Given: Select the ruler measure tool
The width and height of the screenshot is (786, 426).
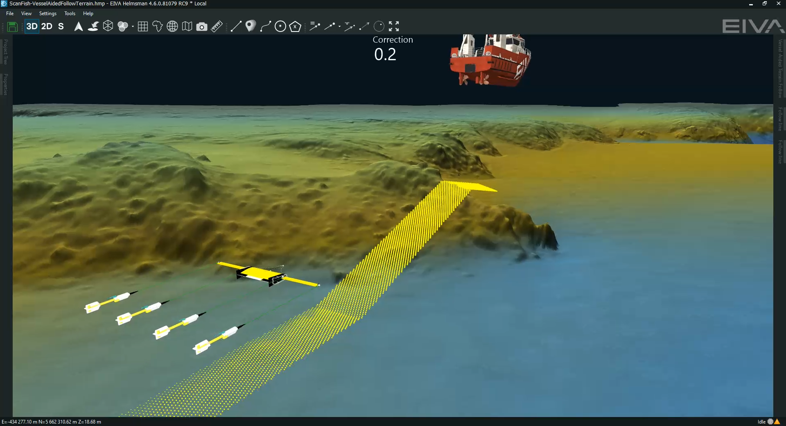Looking at the screenshot, I should pos(217,27).
